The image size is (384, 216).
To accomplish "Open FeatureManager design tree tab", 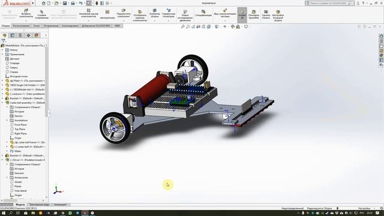I will pyautogui.click(x=4, y=35).
